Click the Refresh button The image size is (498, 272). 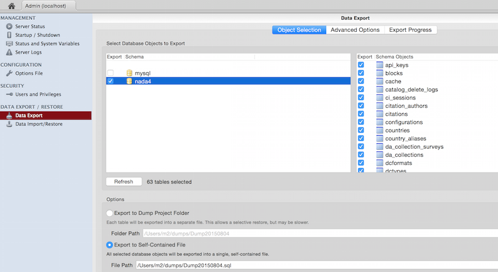click(x=123, y=182)
